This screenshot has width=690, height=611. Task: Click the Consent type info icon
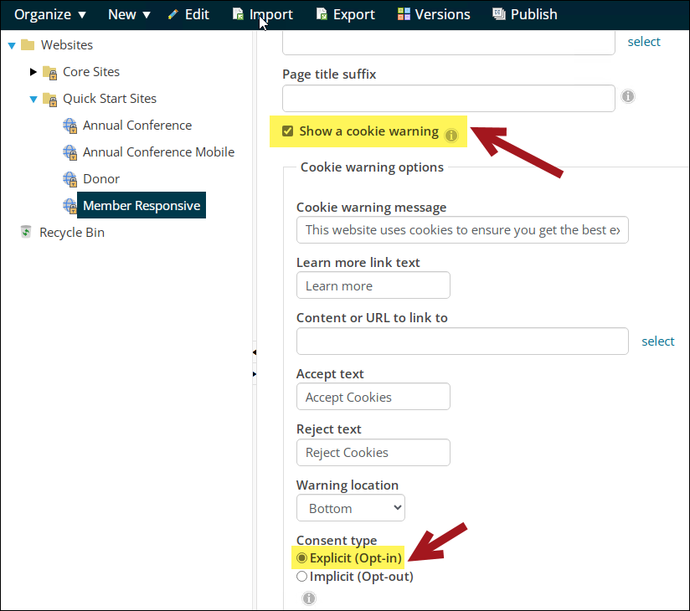pos(309,598)
